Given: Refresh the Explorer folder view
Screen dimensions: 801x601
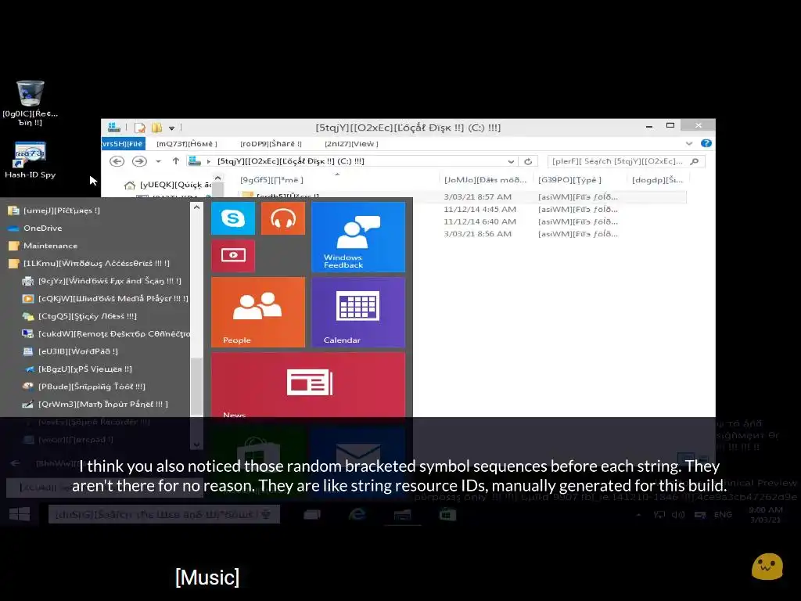Looking at the screenshot, I should (x=528, y=161).
